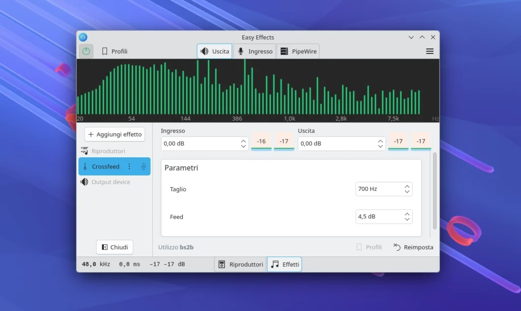Screen dimensions: 521x311
Task: Select Riproduttori in the sidebar list
Action: 108,151
